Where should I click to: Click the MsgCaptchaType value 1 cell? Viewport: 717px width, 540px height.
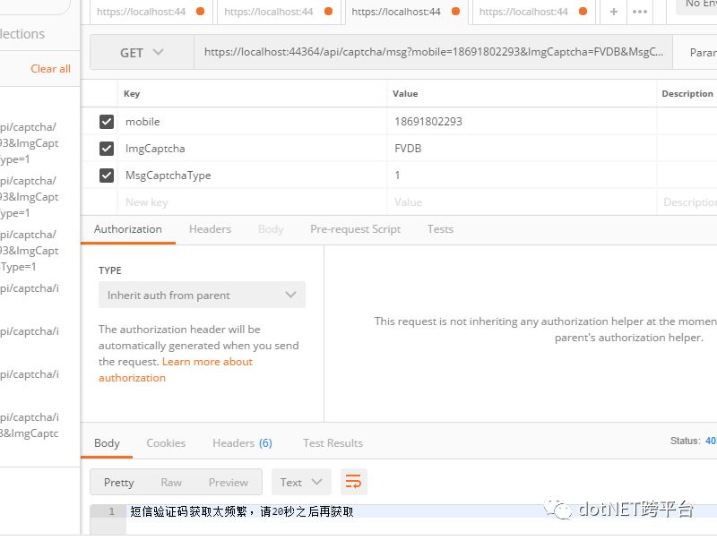[522, 176]
